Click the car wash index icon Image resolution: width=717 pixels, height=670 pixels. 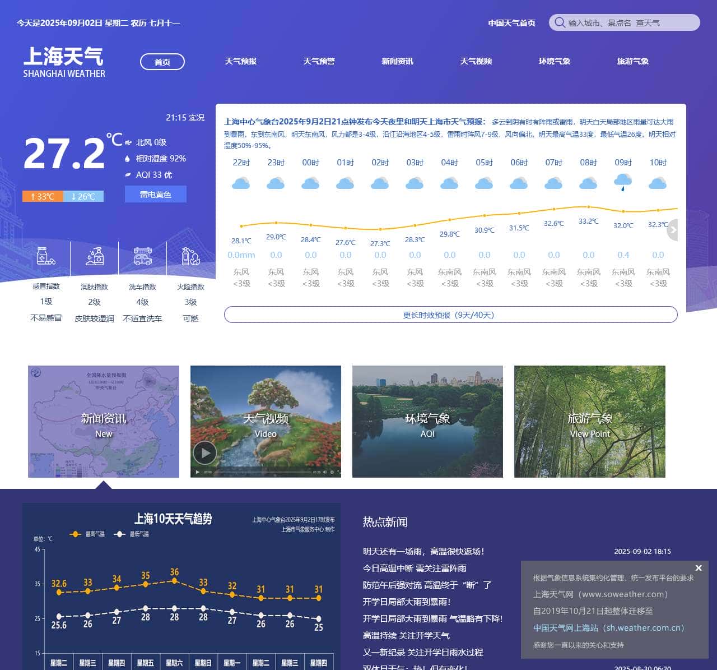pyautogui.click(x=142, y=256)
